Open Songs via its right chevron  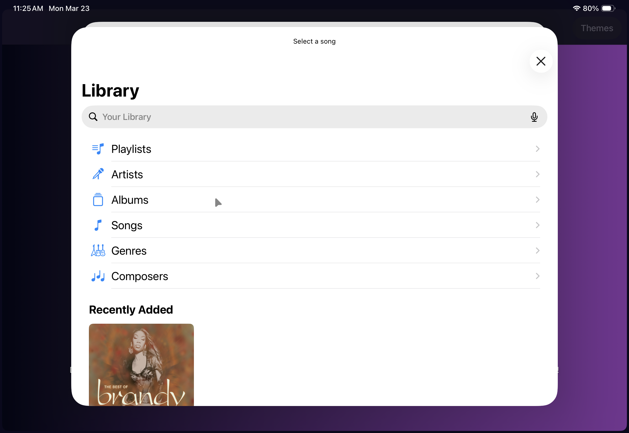(x=537, y=225)
